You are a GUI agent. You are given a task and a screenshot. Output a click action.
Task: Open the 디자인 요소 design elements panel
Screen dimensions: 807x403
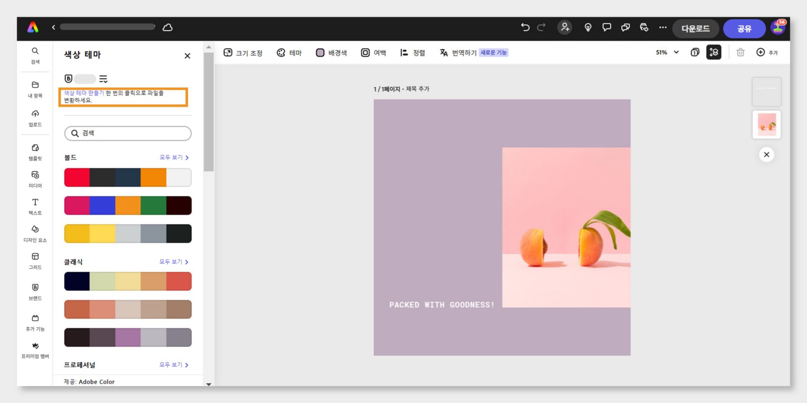35,234
